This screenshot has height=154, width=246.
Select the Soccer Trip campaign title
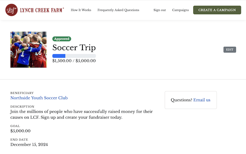click(74, 47)
